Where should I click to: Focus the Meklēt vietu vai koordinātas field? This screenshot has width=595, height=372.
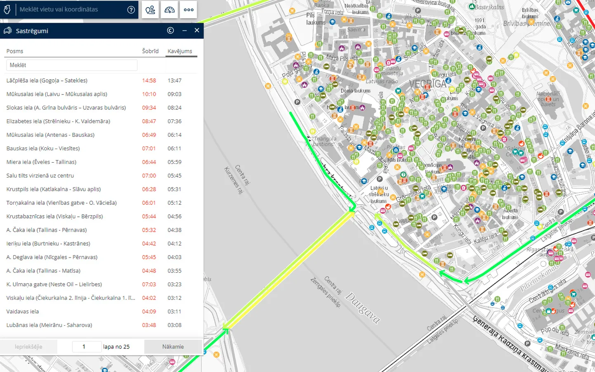70,9
